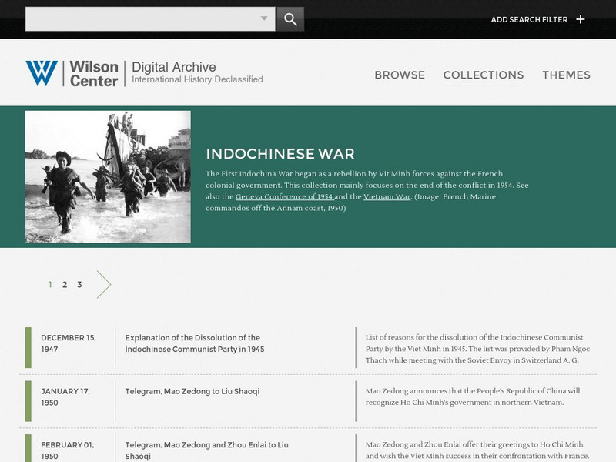
Task: Click inside the search input field
Action: (142, 18)
